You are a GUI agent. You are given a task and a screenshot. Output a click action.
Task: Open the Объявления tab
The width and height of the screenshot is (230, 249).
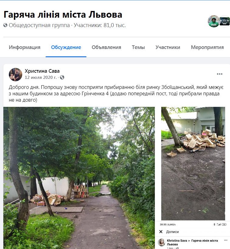point(106,47)
